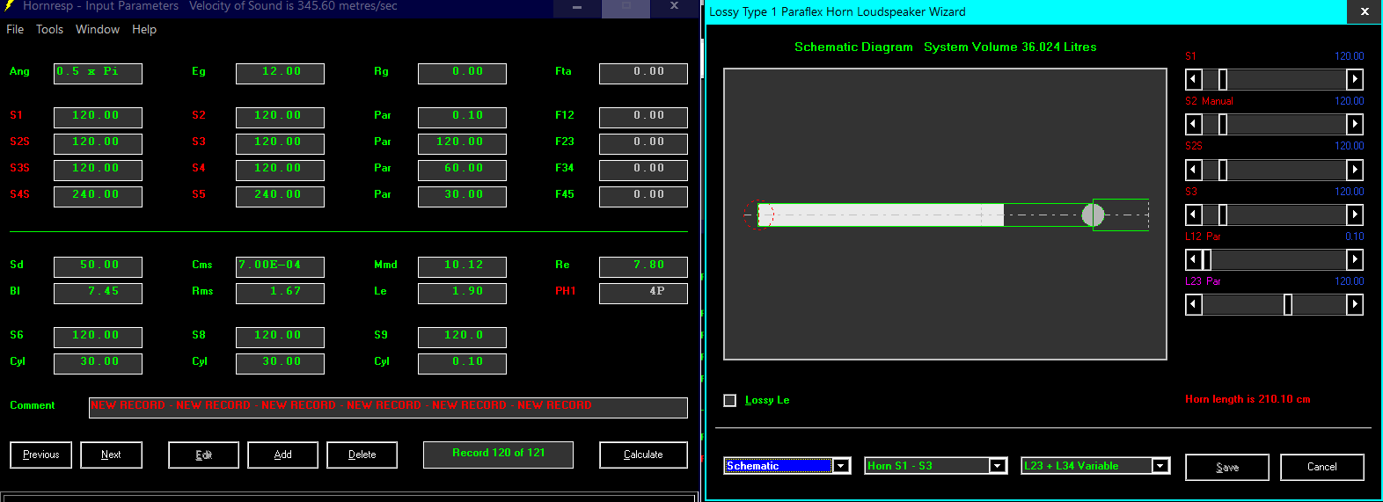Click the Next record button
This screenshot has width=1383, height=502.
(111, 455)
